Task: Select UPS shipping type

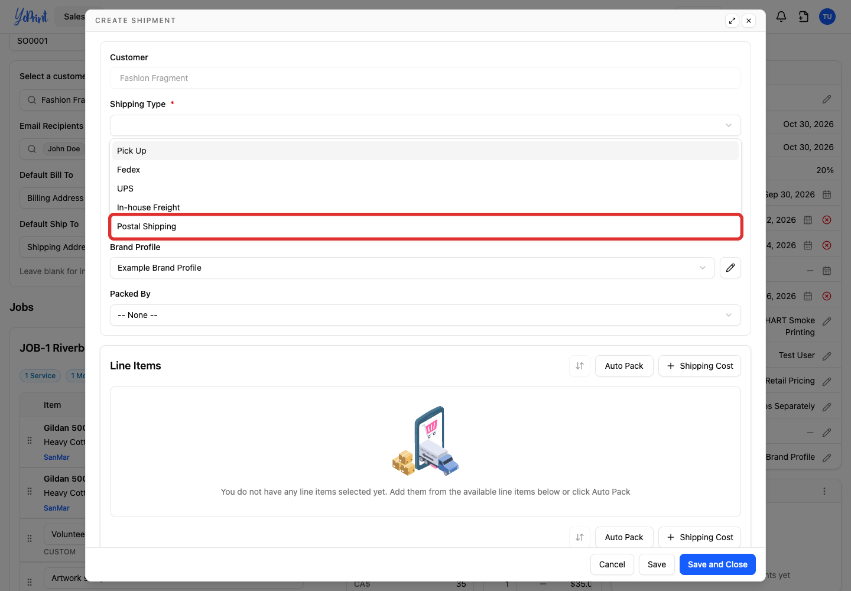Action: (425, 189)
